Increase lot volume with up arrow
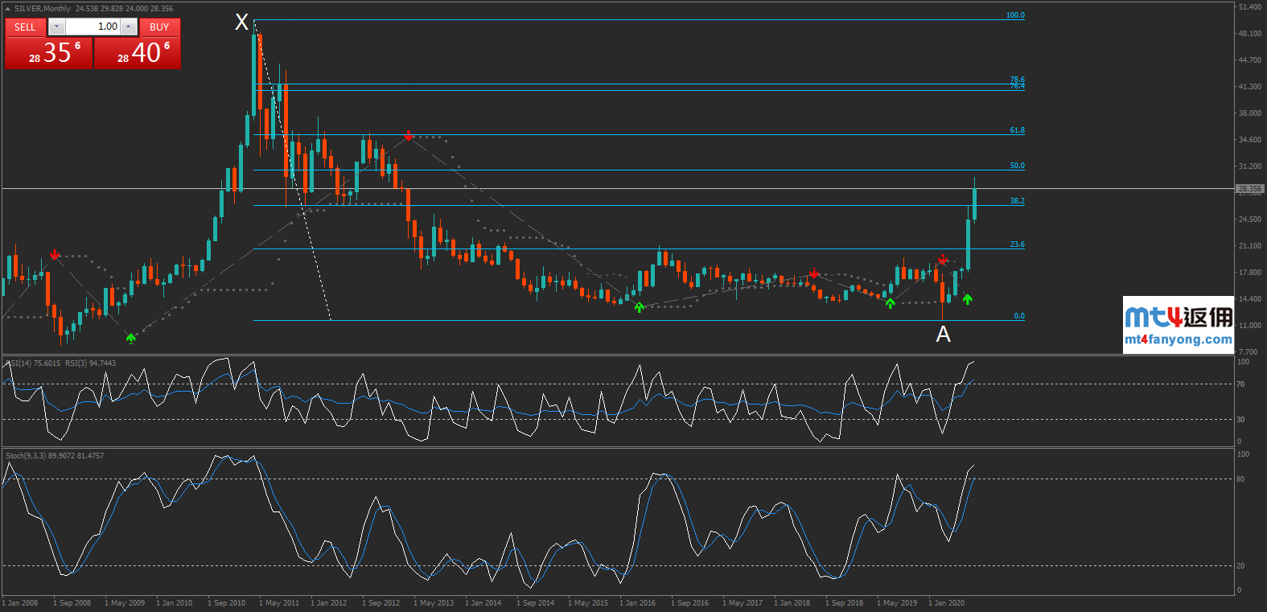This screenshot has height=612, width=1267. [x=129, y=27]
